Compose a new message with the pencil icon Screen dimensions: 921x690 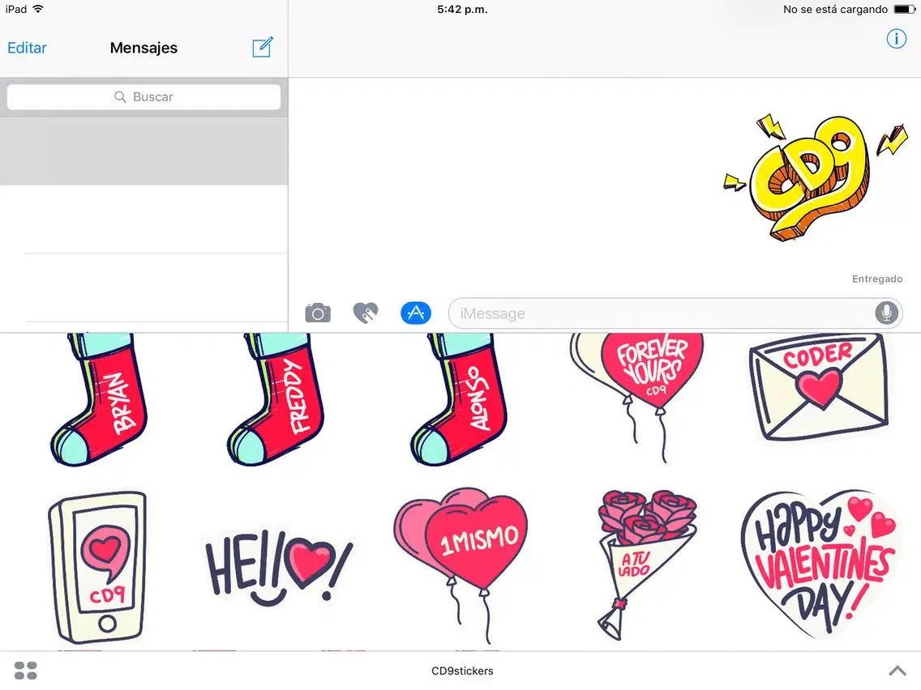tap(262, 47)
